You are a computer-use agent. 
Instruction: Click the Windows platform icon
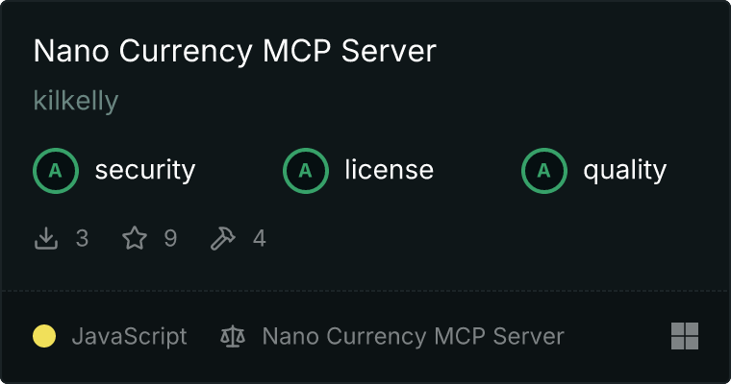(x=685, y=336)
